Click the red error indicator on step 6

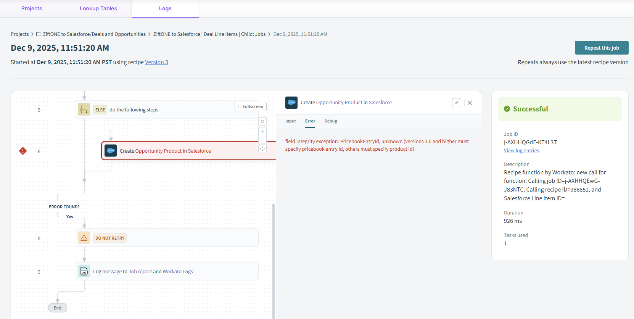[x=23, y=151]
